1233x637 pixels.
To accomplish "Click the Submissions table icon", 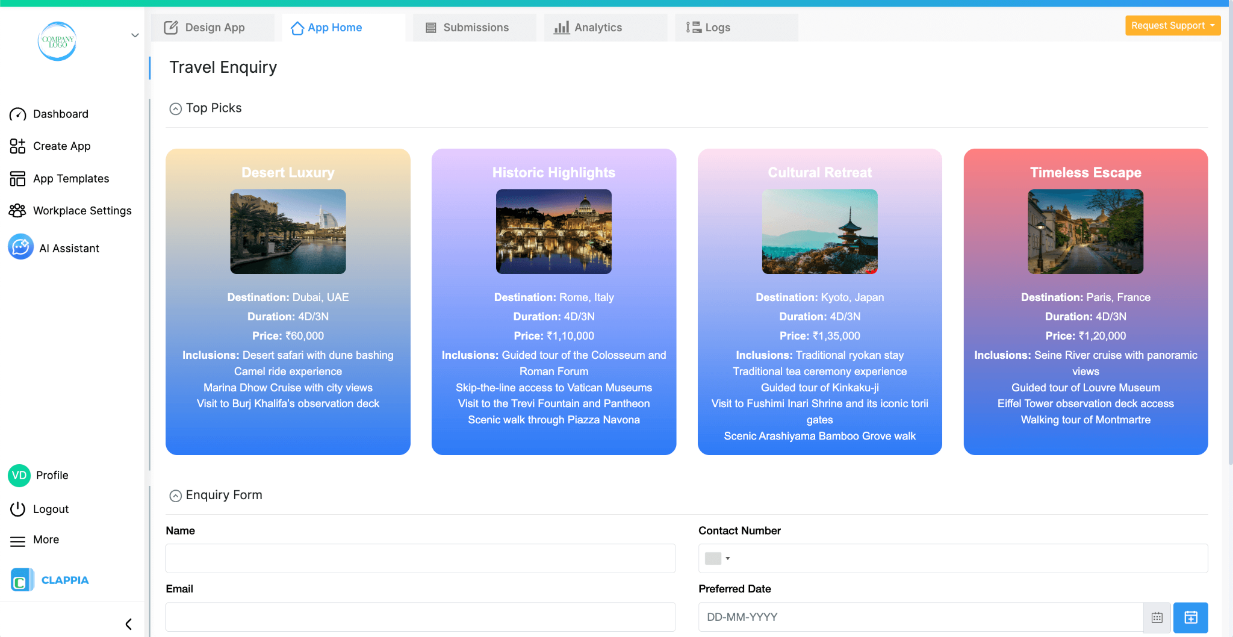I will tap(431, 28).
